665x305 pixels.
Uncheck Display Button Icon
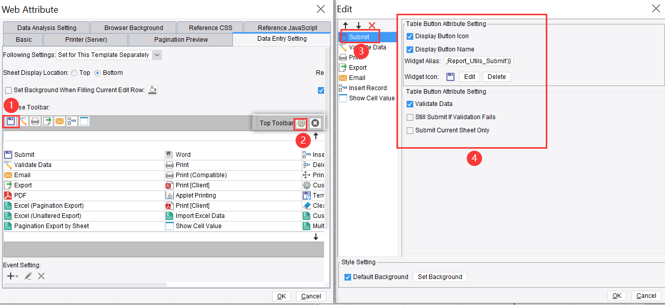tap(409, 35)
